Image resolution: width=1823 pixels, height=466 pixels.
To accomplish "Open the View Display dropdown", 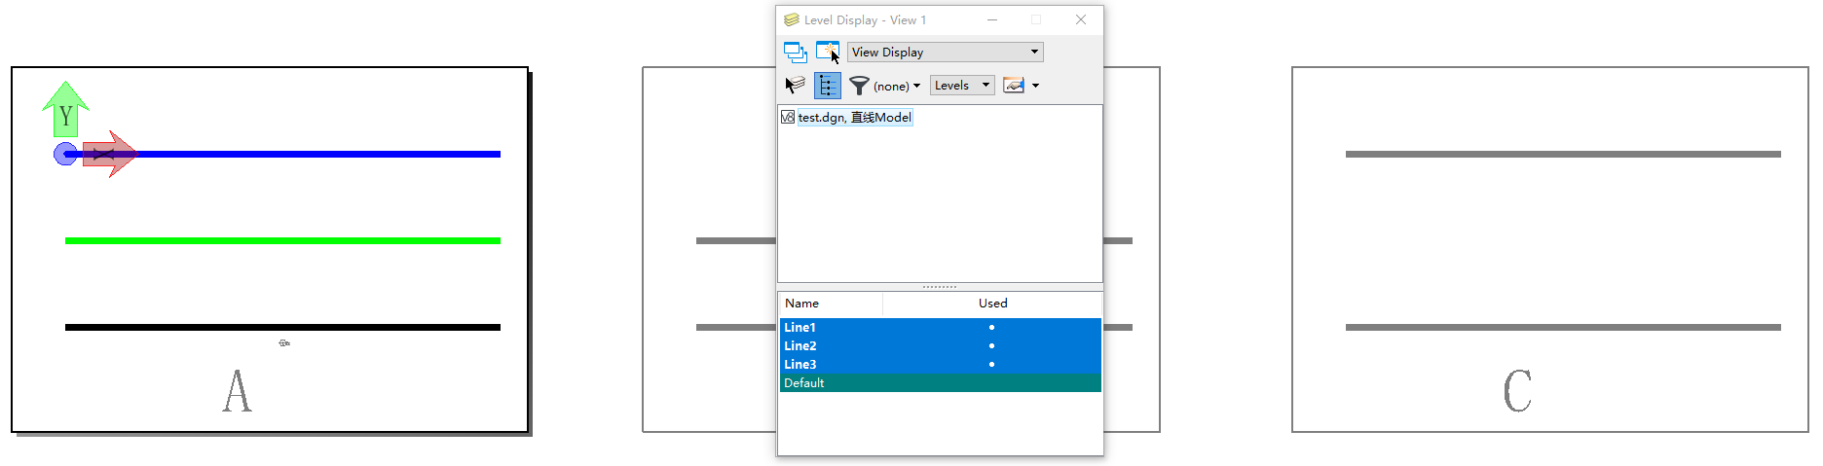I will pos(945,53).
